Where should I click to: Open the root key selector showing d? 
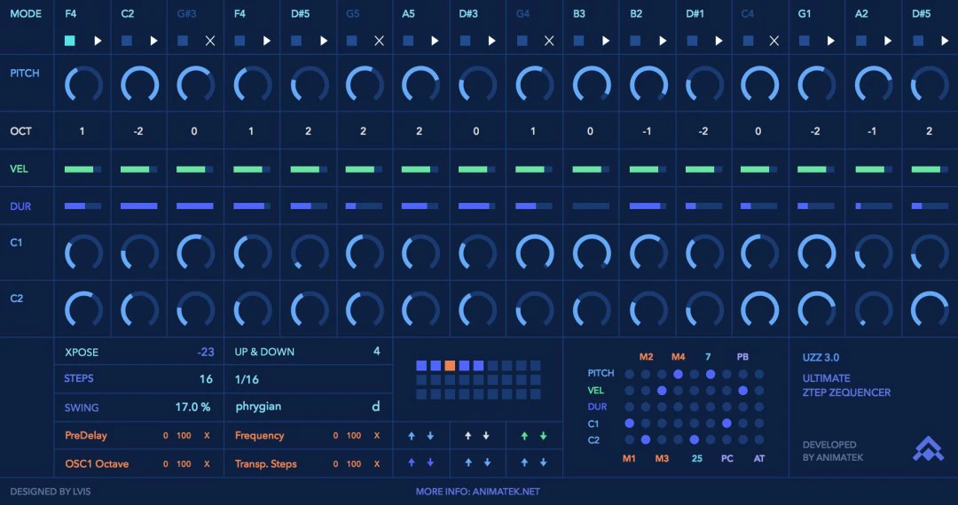[x=376, y=406]
